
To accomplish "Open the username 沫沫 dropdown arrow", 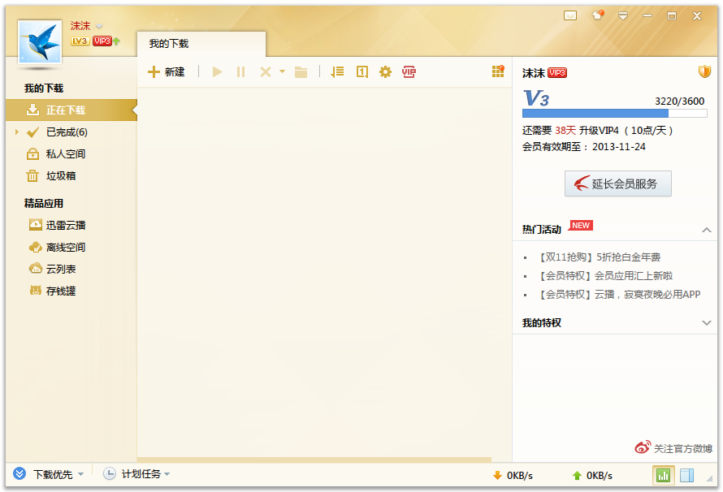I will tap(98, 27).
